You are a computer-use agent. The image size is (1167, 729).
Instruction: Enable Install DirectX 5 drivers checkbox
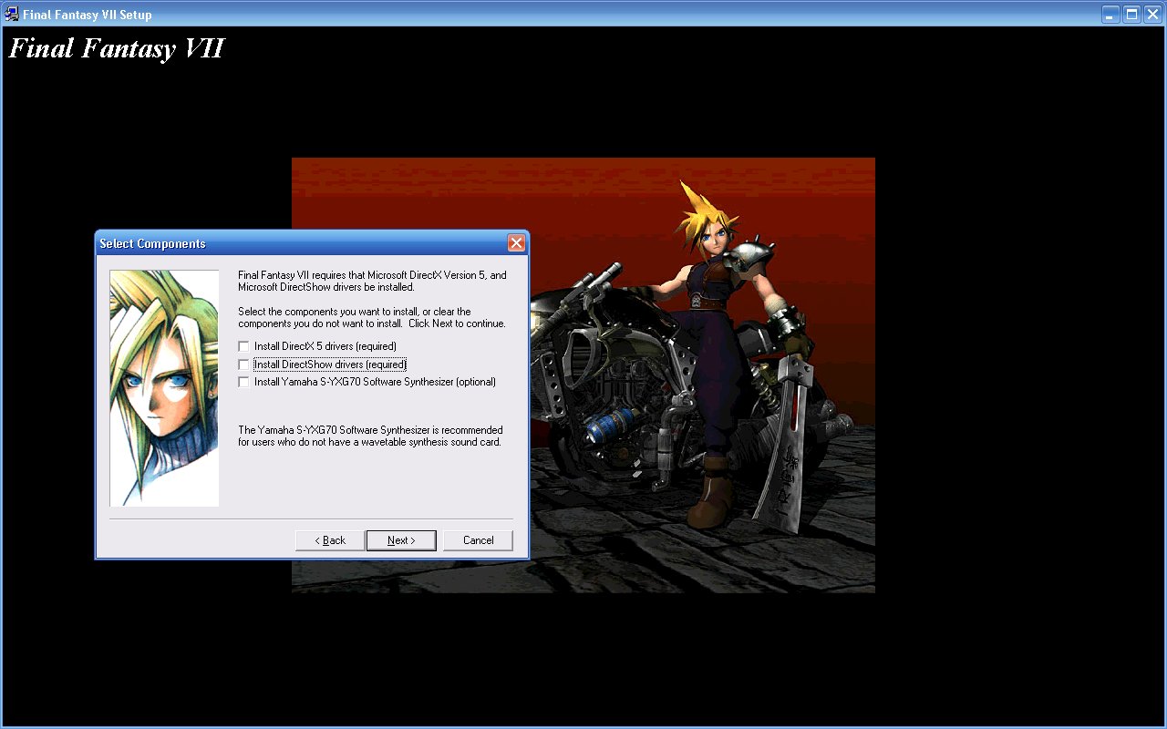[243, 346]
